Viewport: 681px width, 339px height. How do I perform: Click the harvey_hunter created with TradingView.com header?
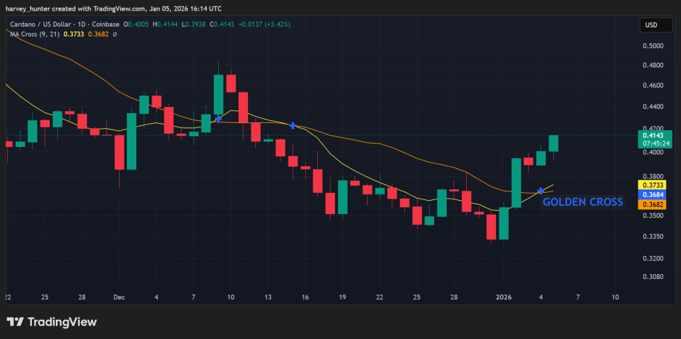(x=113, y=9)
